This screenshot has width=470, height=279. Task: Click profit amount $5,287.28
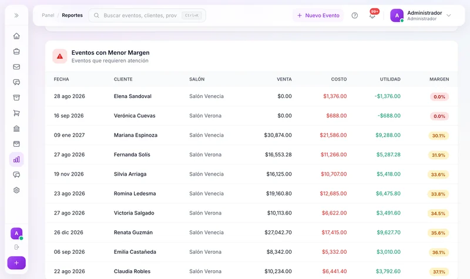[388, 154]
